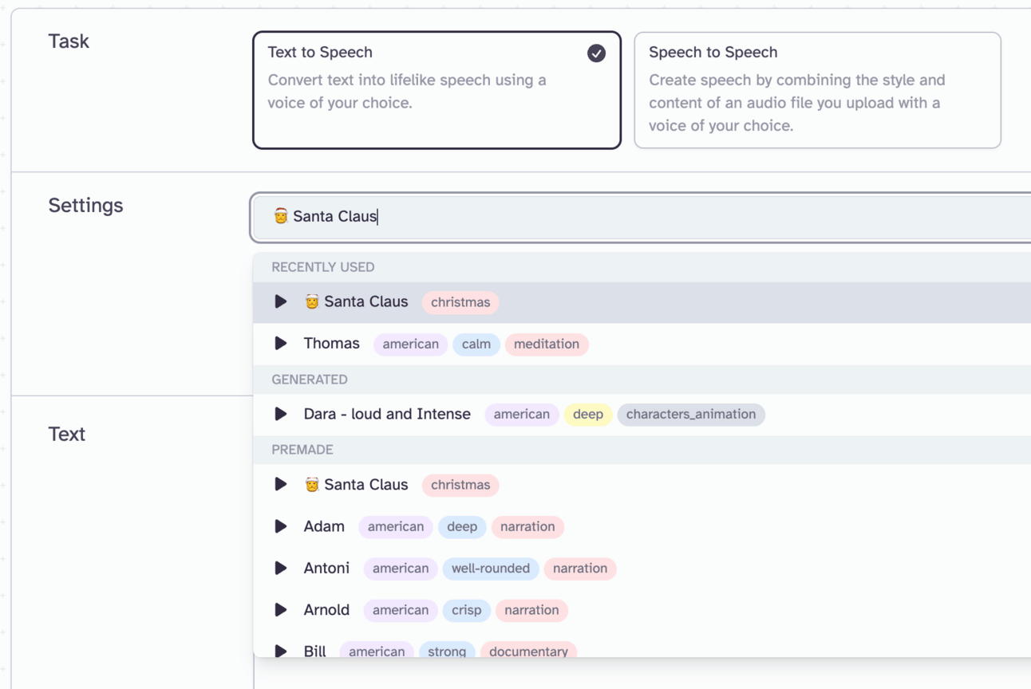Click the yellow deep tag on Dara
This screenshot has width=1031, height=689.
click(x=588, y=414)
